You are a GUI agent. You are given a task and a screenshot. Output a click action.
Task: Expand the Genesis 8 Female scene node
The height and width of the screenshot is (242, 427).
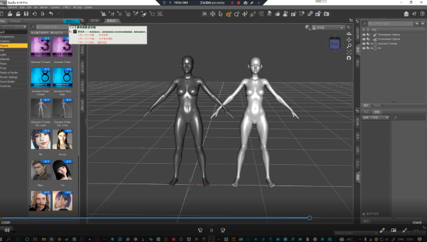[372, 44]
